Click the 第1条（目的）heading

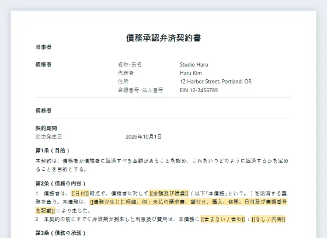52,150
